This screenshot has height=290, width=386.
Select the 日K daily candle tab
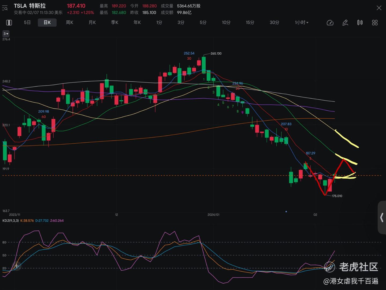(x=47, y=23)
